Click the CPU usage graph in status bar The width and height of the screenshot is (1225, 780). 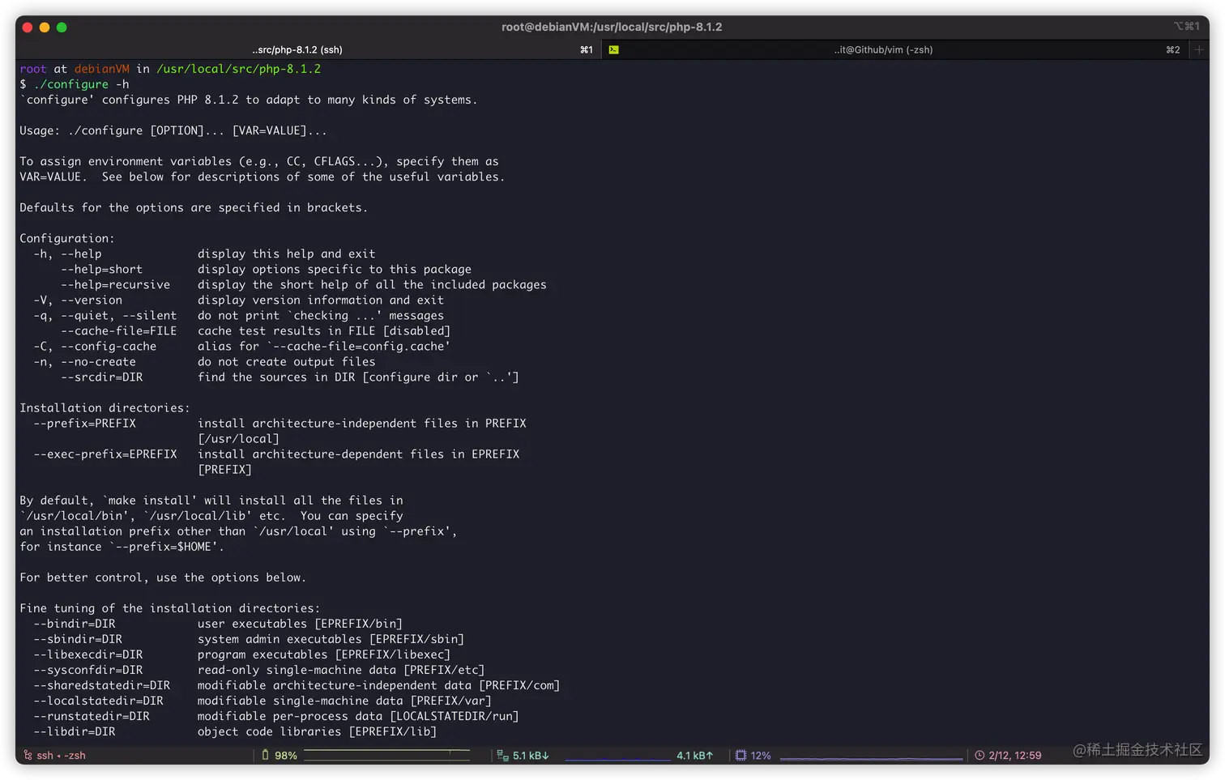pyautogui.click(x=871, y=757)
